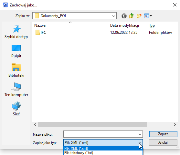Open Ten komputer location
This screenshot has width=180, height=155.
pos(16,90)
